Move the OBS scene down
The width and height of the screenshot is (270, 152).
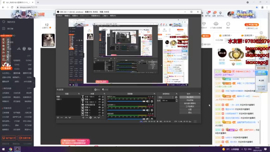tap(70, 118)
